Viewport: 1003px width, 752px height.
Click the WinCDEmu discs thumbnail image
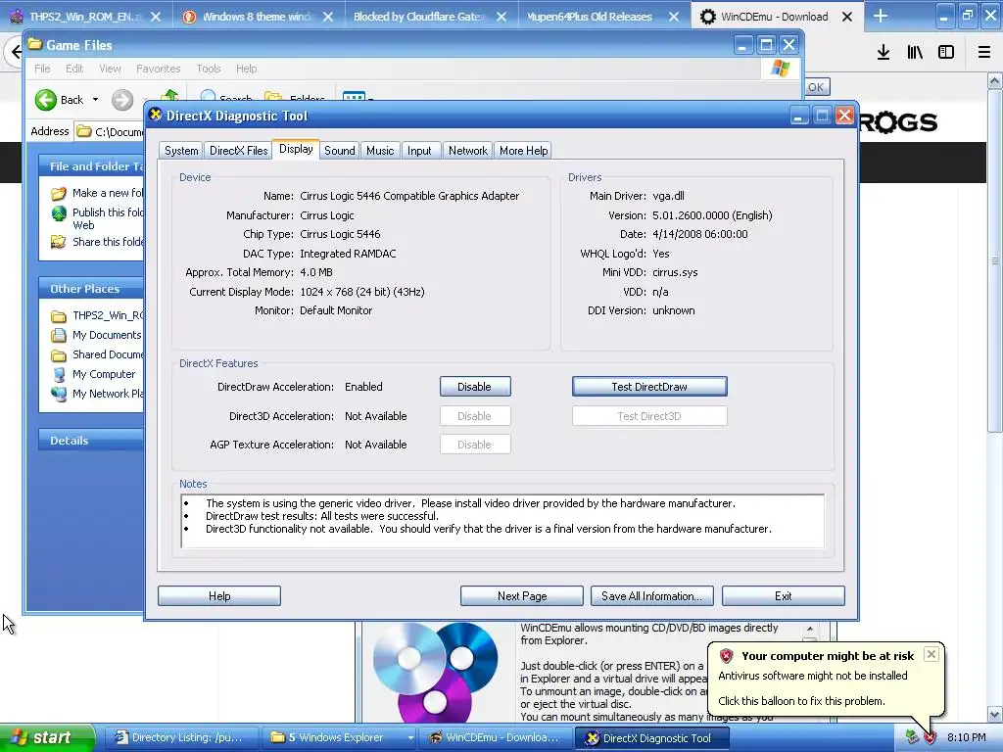[436, 674]
